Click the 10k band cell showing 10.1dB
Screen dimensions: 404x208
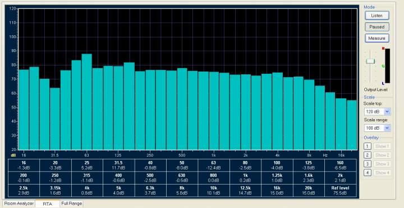pyautogui.click(x=214, y=190)
